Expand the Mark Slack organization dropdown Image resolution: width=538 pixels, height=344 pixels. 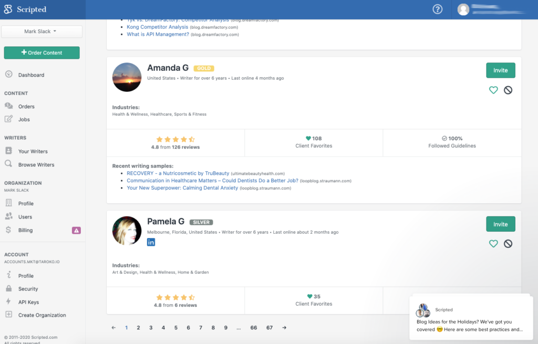[42, 31]
